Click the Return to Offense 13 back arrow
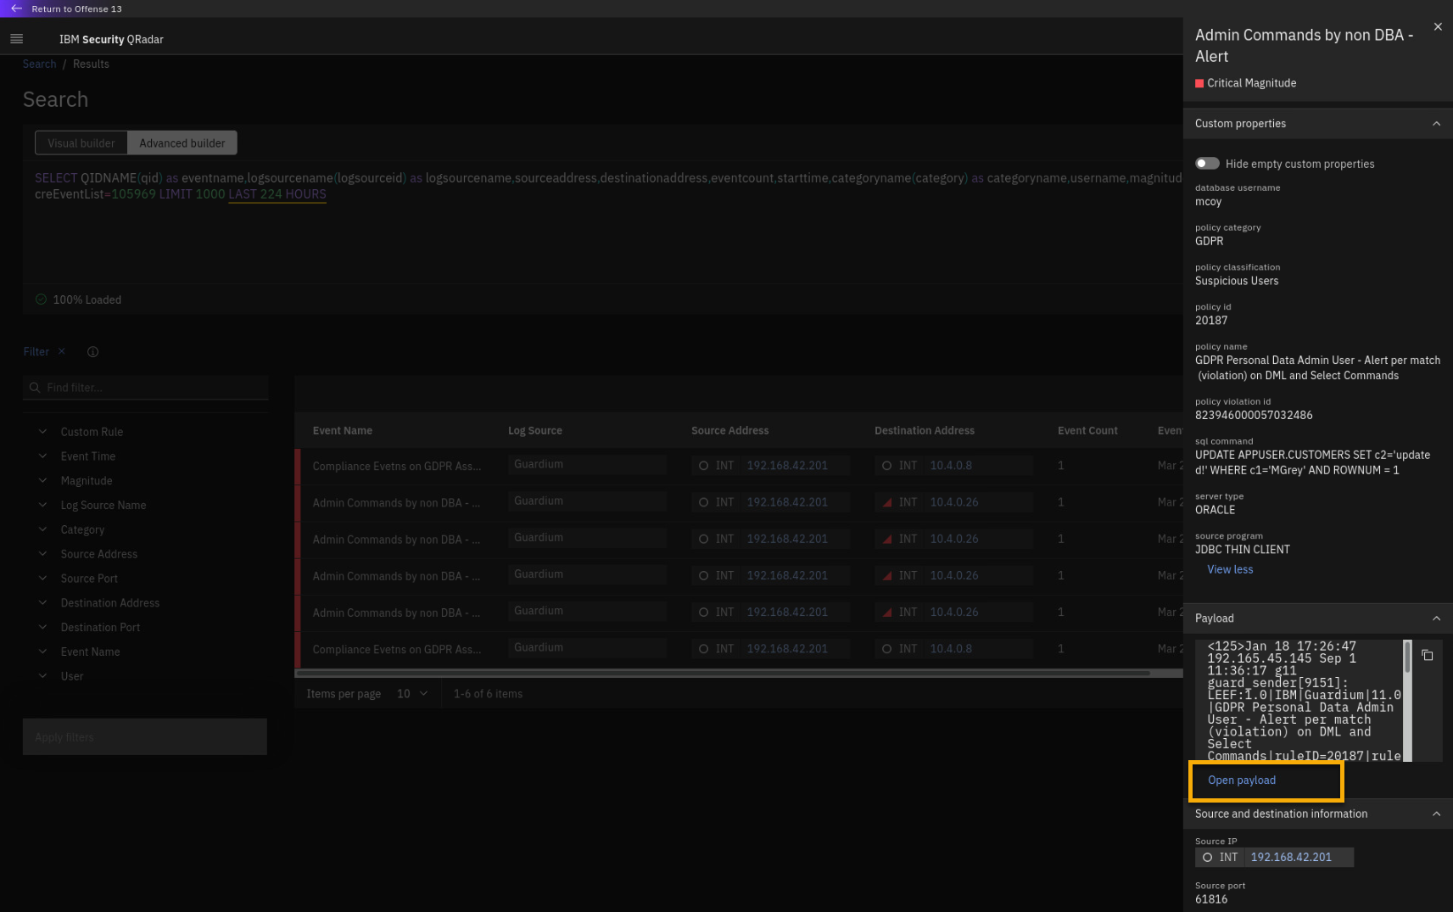The width and height of the screenshot is (1453, 912). coord(16,8)
